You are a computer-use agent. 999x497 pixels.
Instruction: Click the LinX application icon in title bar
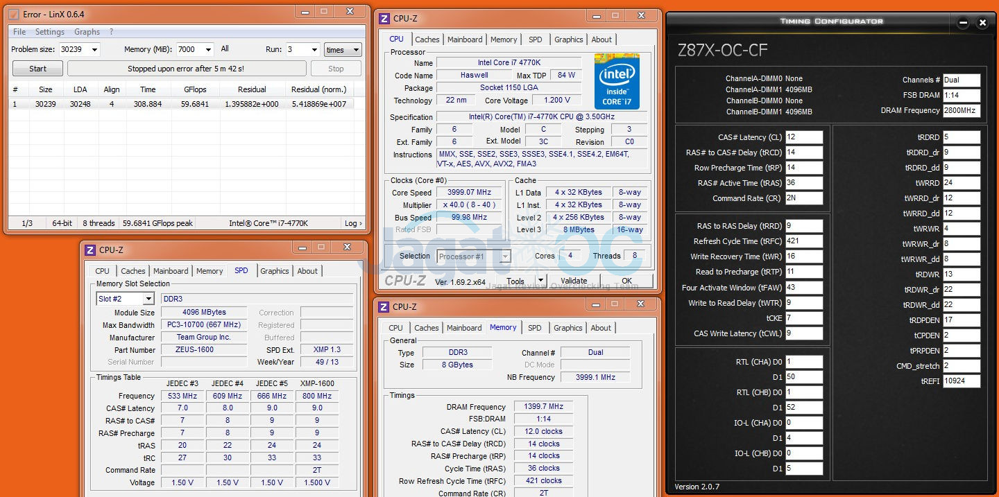point(13,14)
